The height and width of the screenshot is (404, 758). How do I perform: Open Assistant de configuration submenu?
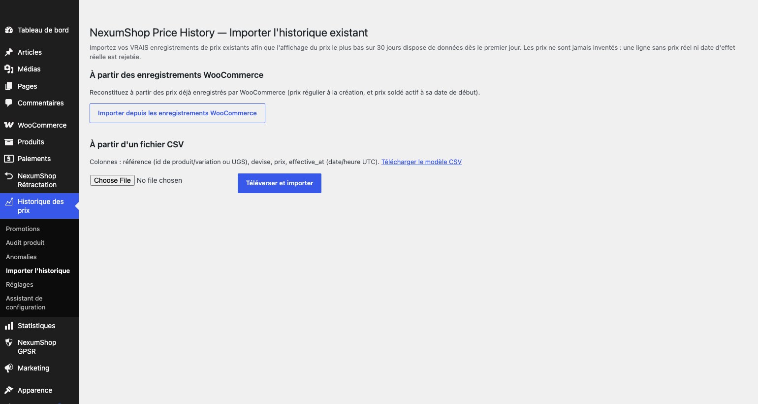point(26,303)
